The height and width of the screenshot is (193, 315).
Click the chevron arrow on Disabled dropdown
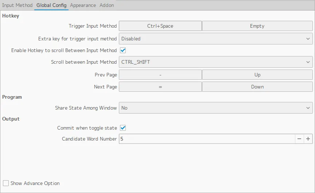click(308, 39)
